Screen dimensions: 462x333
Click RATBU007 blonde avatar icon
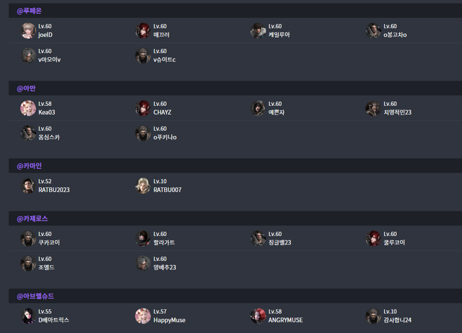pyautogui.click(x=143, y=186)
